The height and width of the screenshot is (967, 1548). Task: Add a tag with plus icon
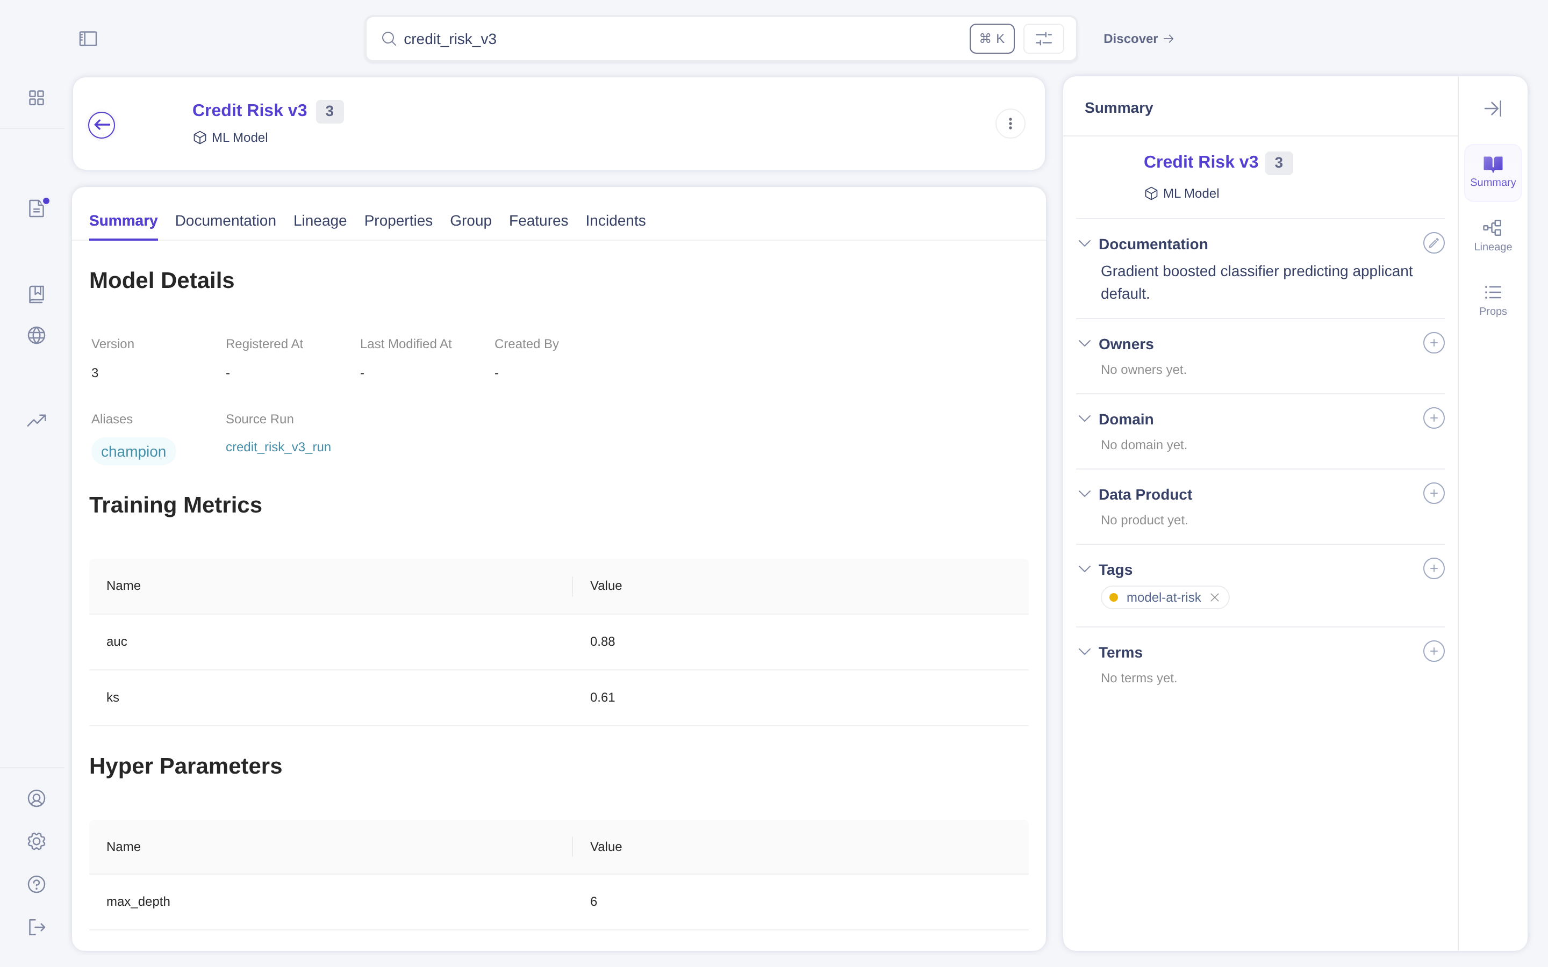click(x=1434, y=568)
